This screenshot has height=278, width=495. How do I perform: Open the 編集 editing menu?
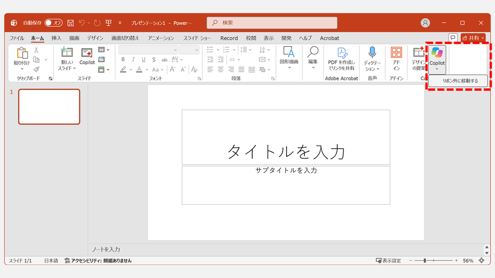(313, 58)
